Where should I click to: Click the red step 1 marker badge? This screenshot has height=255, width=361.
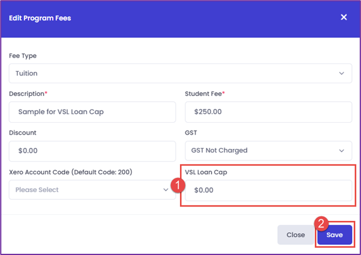coord(178,185)
